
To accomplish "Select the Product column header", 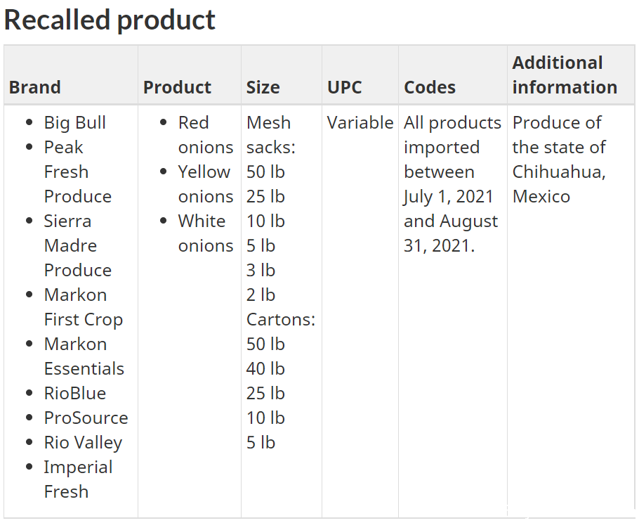I will 177,87.
